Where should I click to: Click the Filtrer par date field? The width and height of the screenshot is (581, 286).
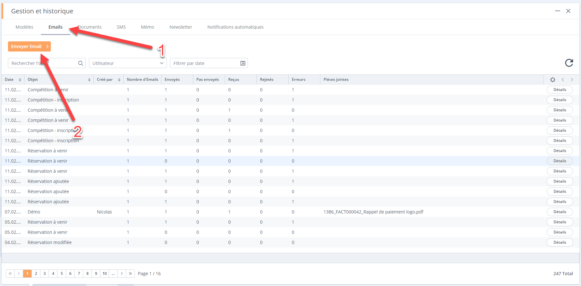[209, 63]
